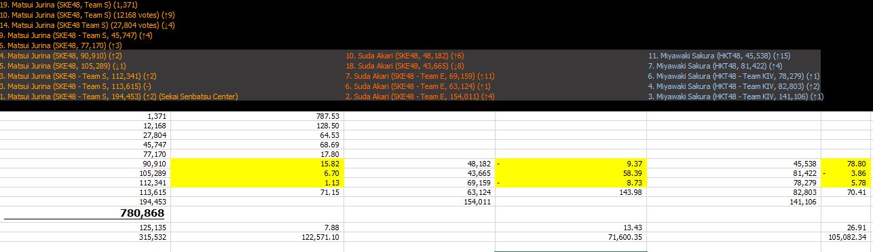Click the 3. Miyawaki Sakura 141,106 entry
Image resolution: width=873 pixels, height=252 pixels.
click(x=736, y=96)
